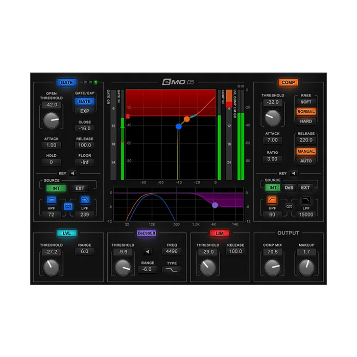The image size is (357, 357).
Task: Toggle the Gate LPF filter icon
Action: click(x=85, y=200)
